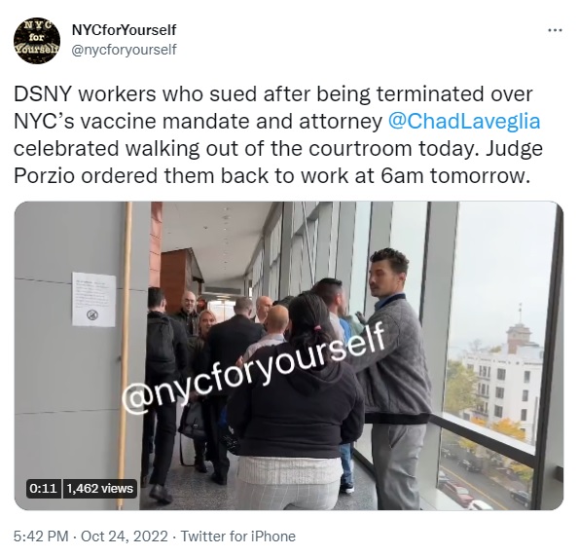Click the Oct 24, 2022 date
The width and height of the screenshot is (579, 555).
point(125,536)
